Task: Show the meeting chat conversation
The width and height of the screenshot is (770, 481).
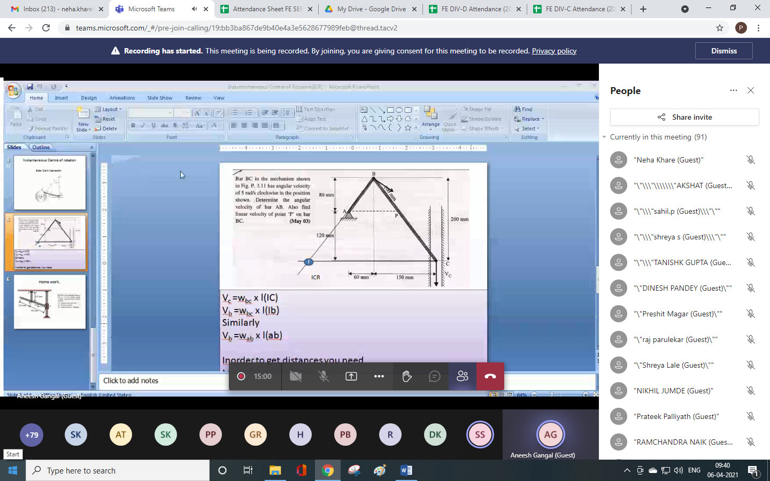Action: click(435, 376)
